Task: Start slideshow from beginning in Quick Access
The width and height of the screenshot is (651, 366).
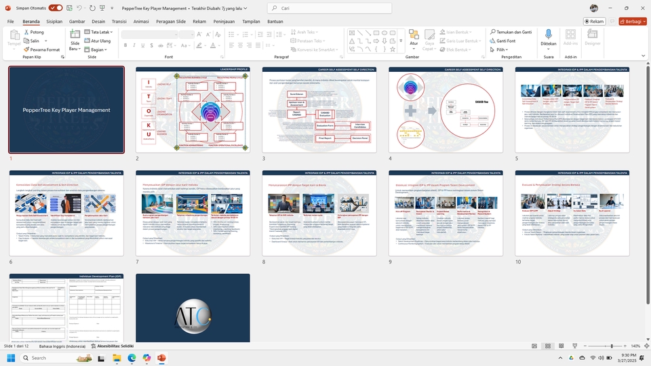Action: 102,8
